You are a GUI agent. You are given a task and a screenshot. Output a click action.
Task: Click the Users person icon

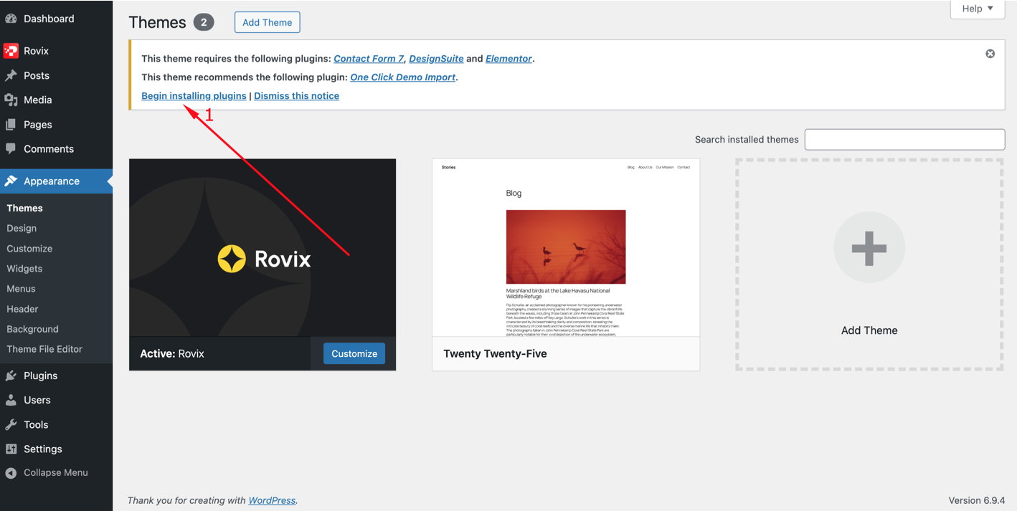(11, 400)
